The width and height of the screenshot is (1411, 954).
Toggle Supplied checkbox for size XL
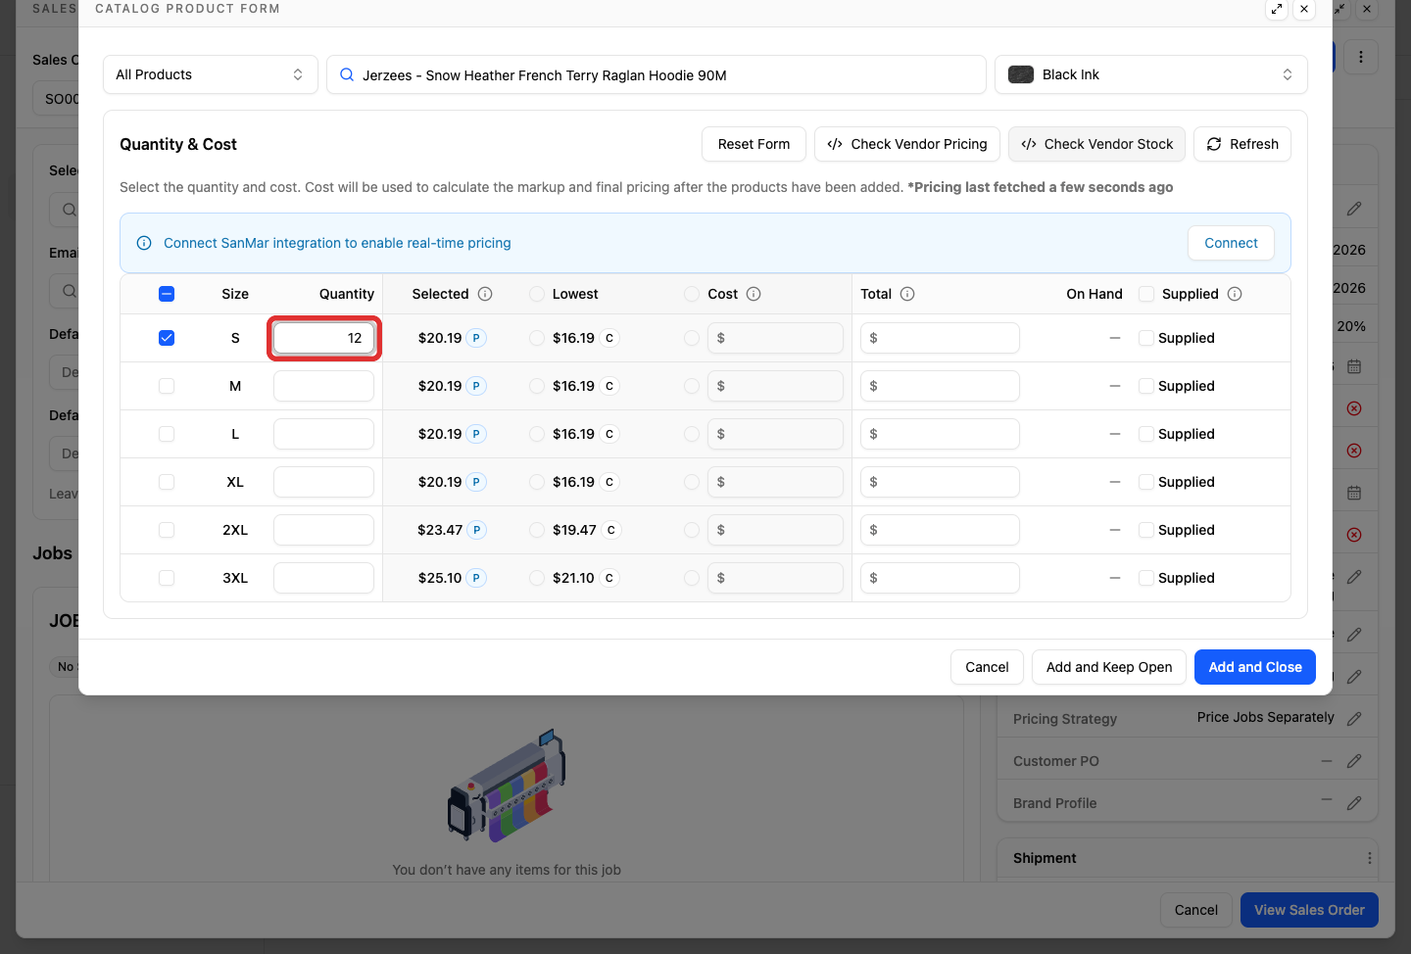point(1146,482)
